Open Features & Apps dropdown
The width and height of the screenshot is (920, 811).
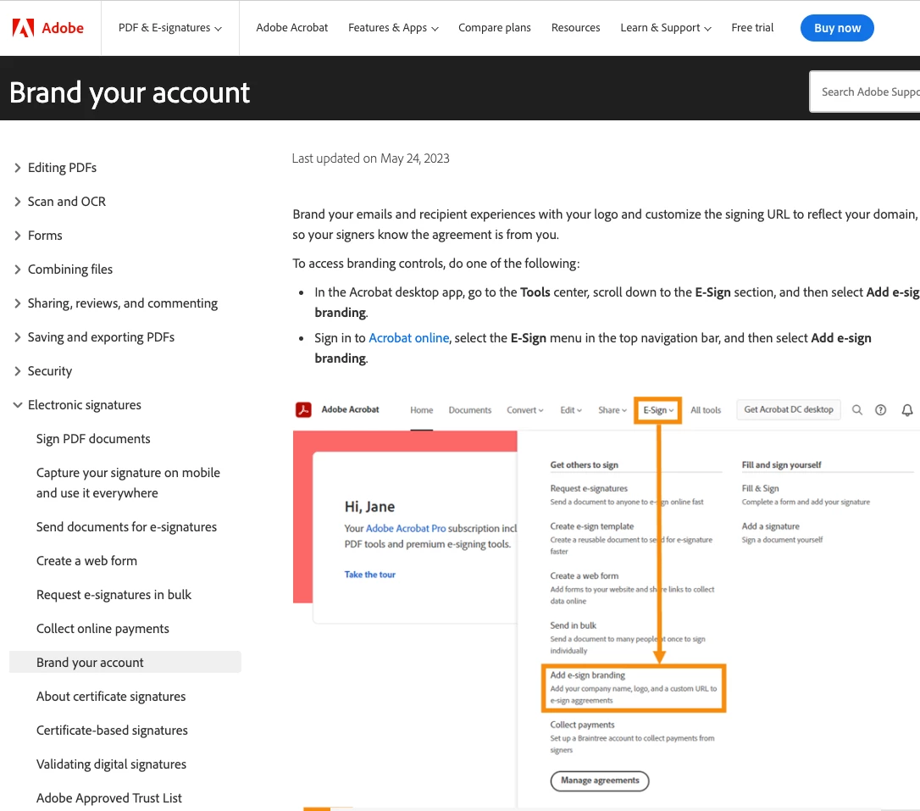click(393, 28)
